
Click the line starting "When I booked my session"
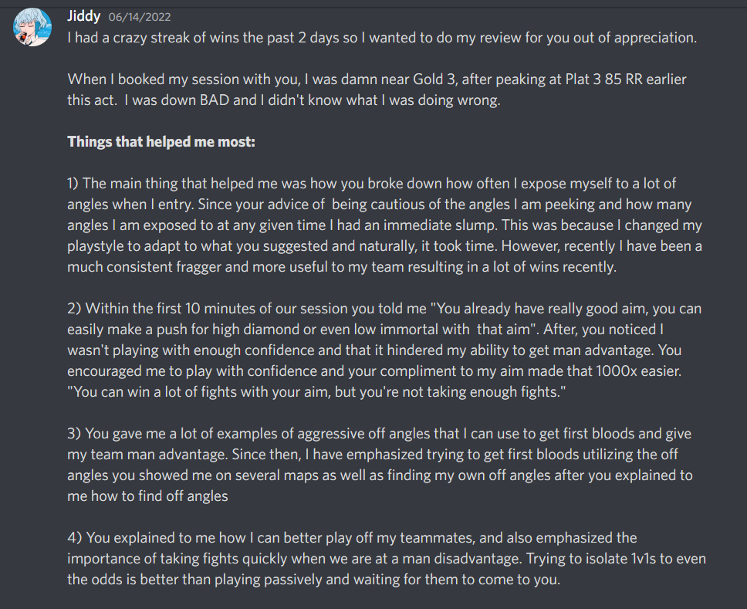coord(377,80)
